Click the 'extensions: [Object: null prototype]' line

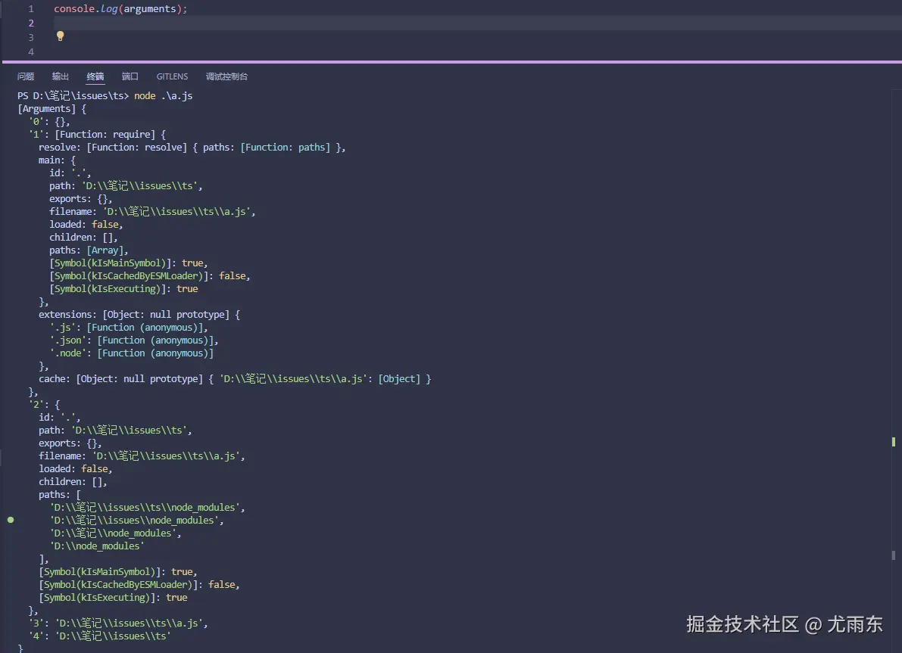pos(139,315)
